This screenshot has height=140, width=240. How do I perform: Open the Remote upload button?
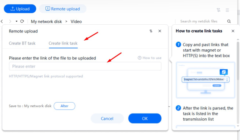(63, 9)
